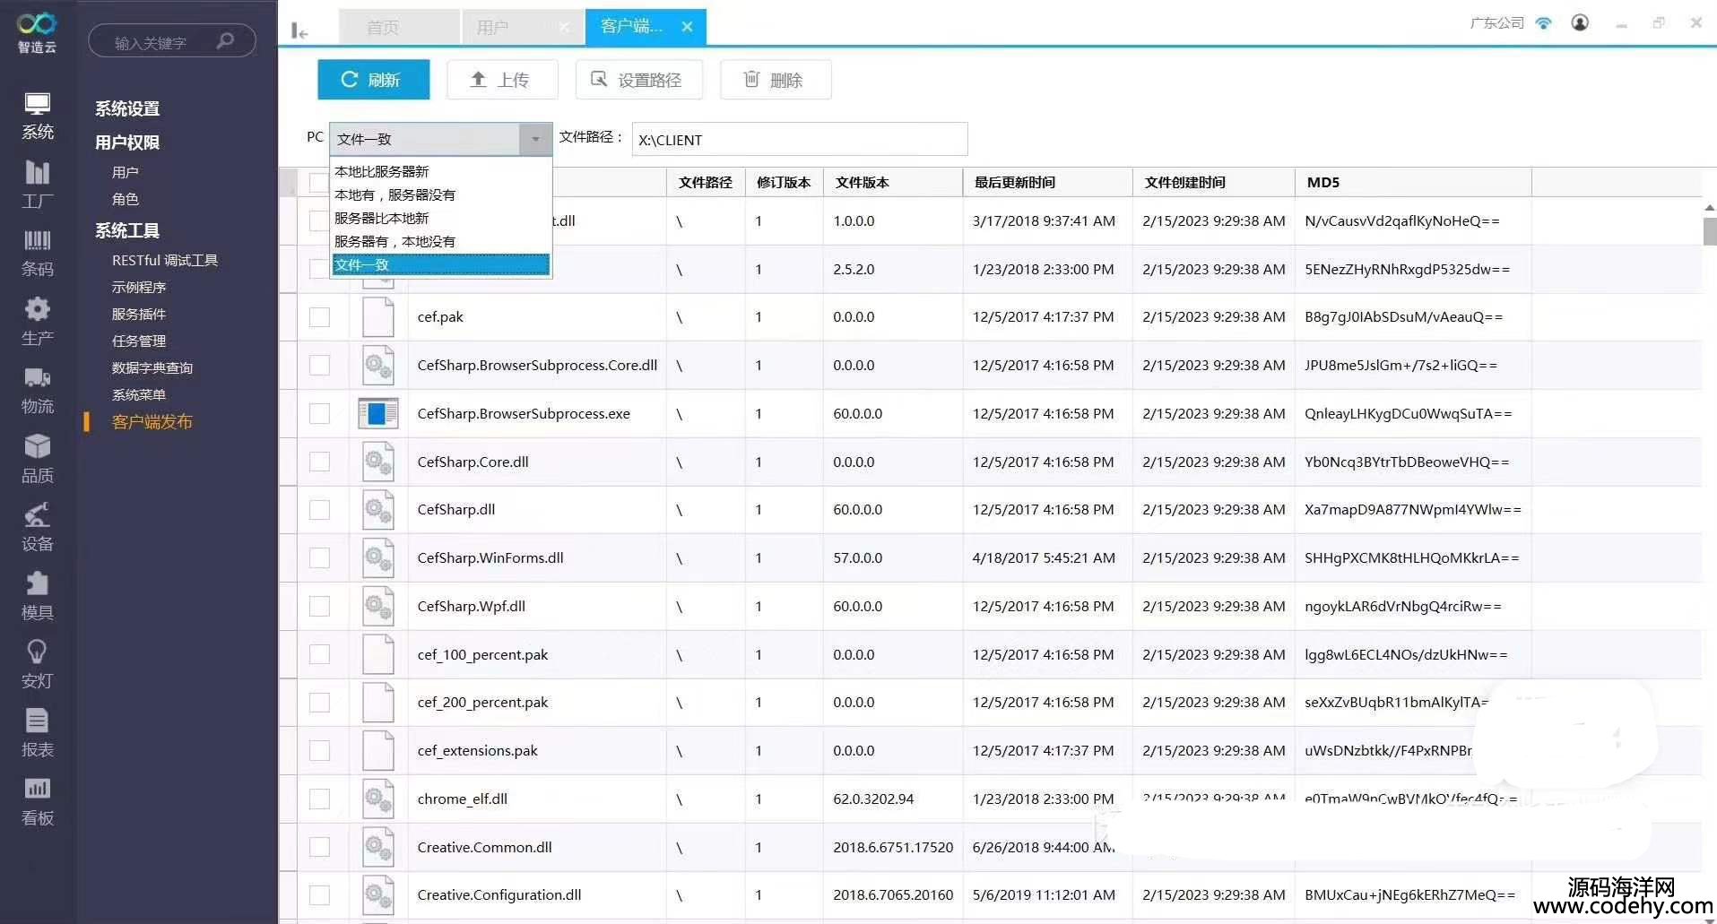This screenshot has width=1717, height=924.
Task: Collapse the PC file status dropdown arrow
Action: 535,139
